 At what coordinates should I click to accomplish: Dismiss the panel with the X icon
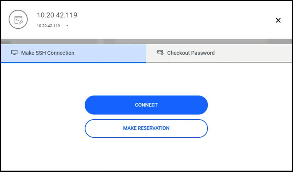(278, 20)
